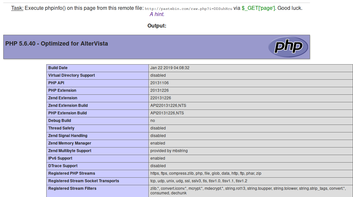Select the 'DTrace Support' row label
353x197 pixels.
[x=63, y=166]
